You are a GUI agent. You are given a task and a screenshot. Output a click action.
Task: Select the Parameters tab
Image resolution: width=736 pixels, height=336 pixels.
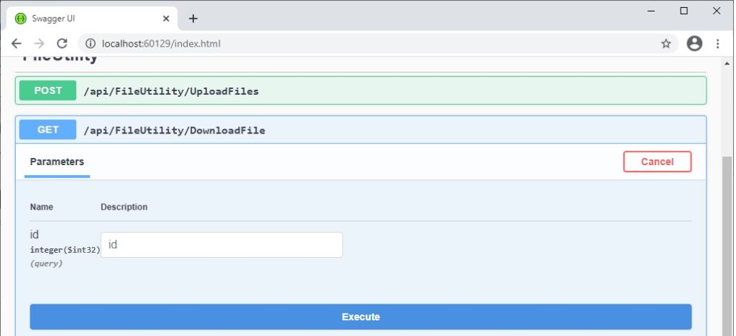pyautogui.click(x=57, y=162)
